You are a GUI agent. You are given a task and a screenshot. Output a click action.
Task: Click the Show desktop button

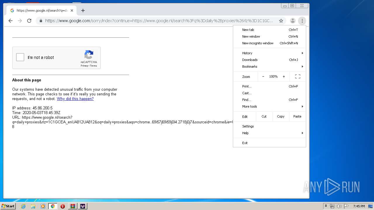[x=371, y=206]
